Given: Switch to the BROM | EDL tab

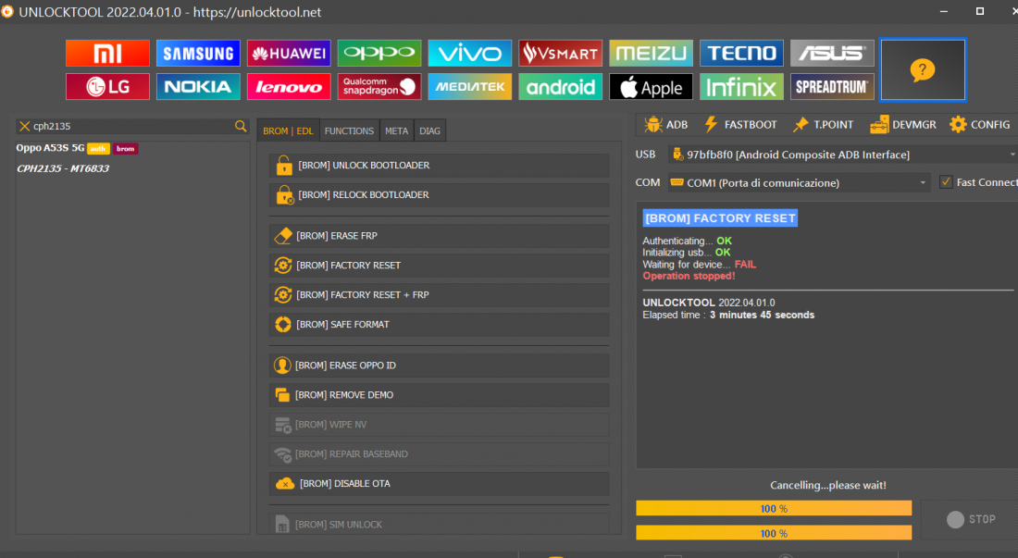Looking at the screenshot, I should click(x=288, y=131).
